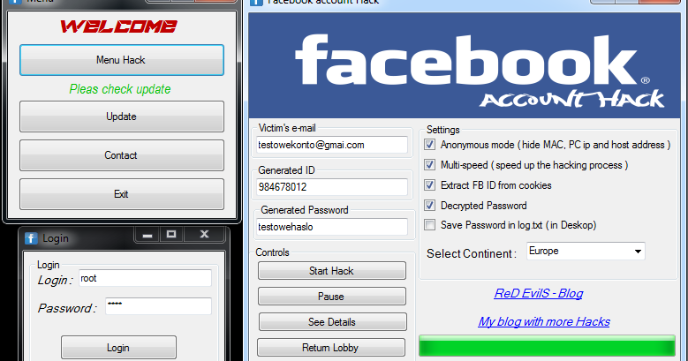The height and width of the screenshot is (361, 688).
Task: Close the Login window
Action: point(204,235)
